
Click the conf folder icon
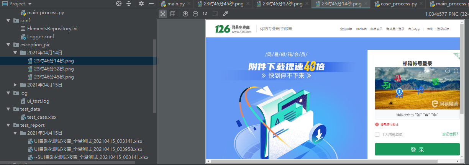click(16, 21)
